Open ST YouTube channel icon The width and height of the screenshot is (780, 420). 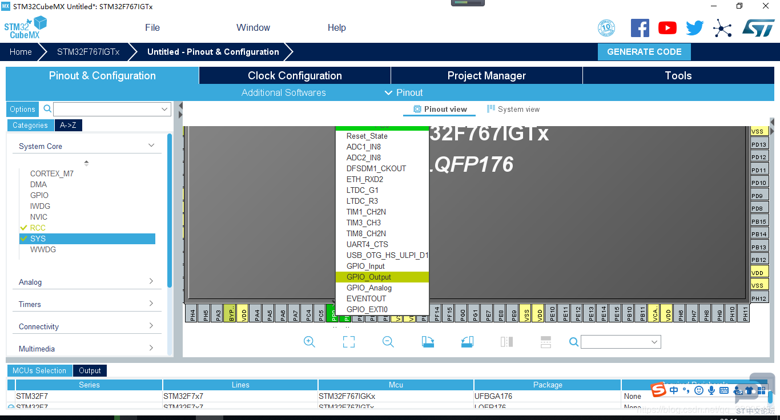coord(668,28)
